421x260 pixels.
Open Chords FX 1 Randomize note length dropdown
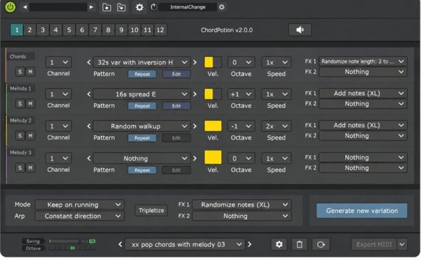click(363, 62)
